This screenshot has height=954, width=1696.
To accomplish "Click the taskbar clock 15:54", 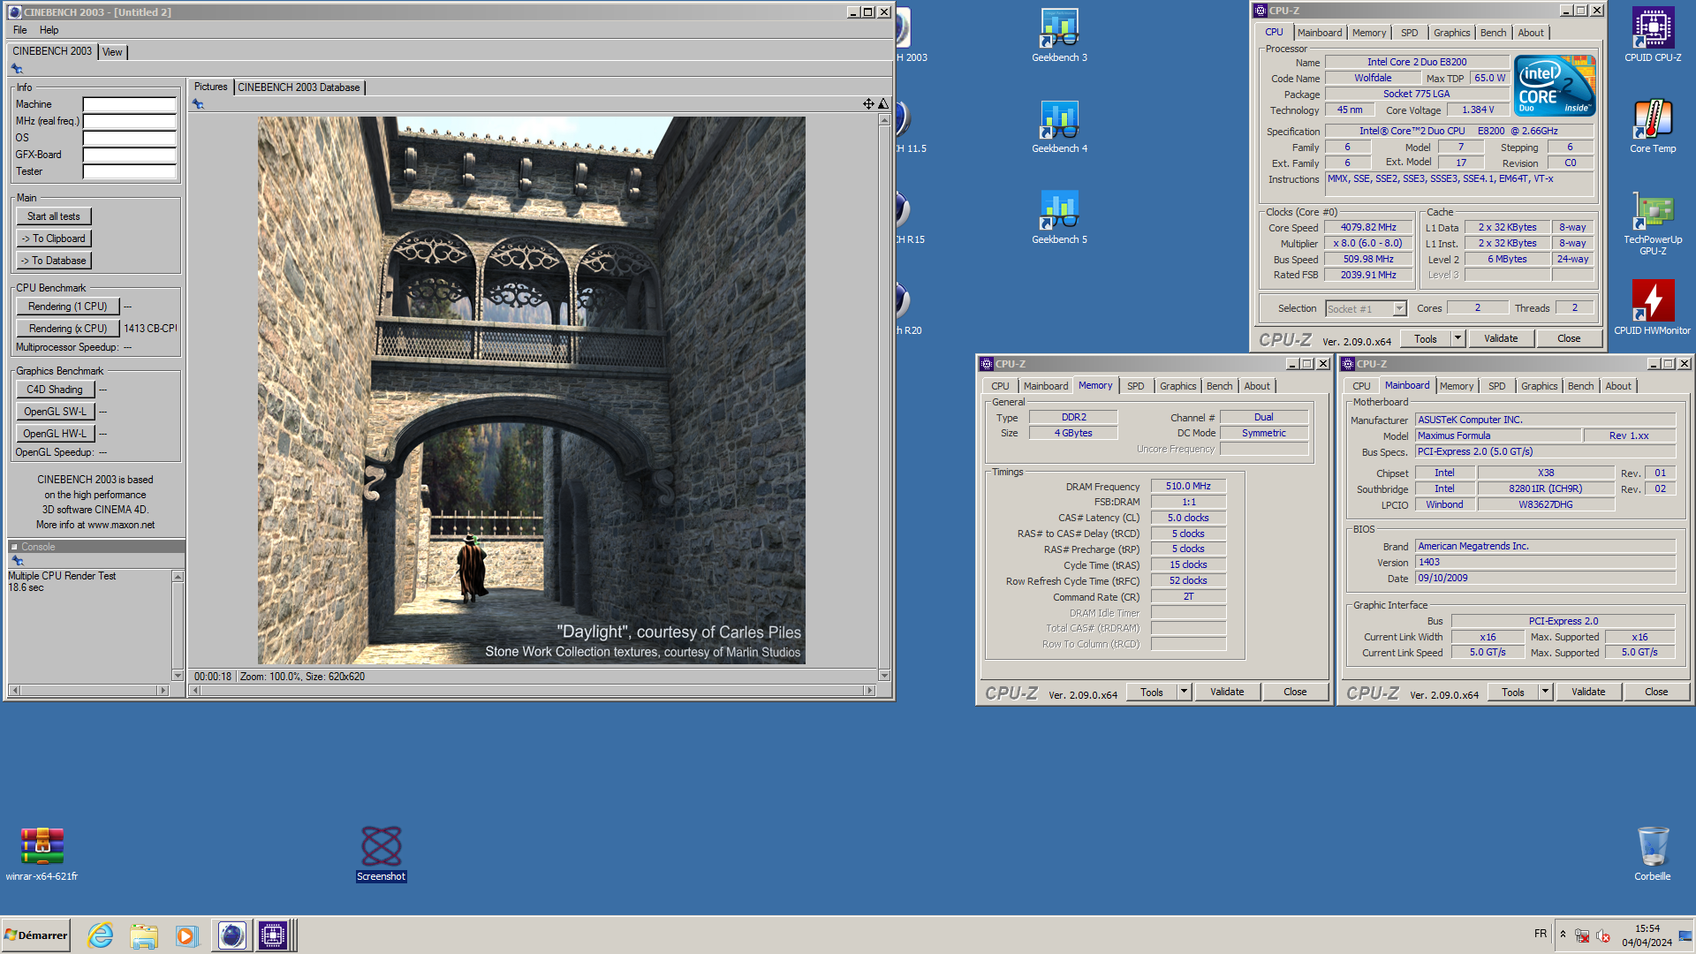I will [1647, 929].
